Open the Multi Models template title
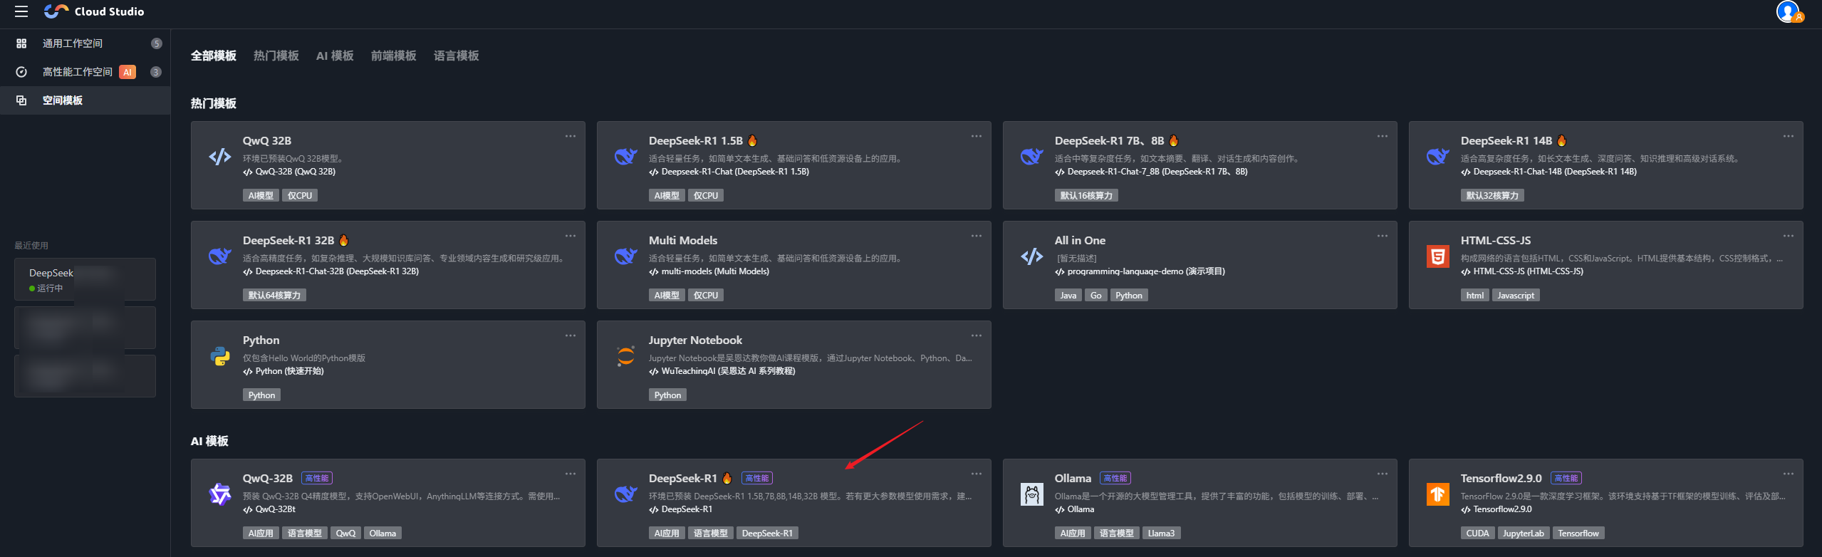The image size is (1822, 557). (x=683, y=241)
